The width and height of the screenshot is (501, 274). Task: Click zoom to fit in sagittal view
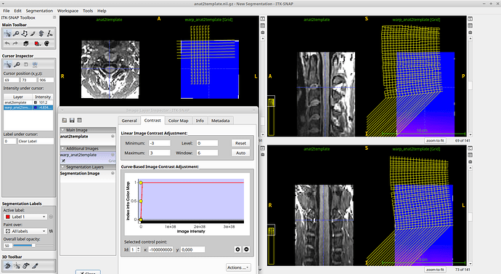click(435, 140)
